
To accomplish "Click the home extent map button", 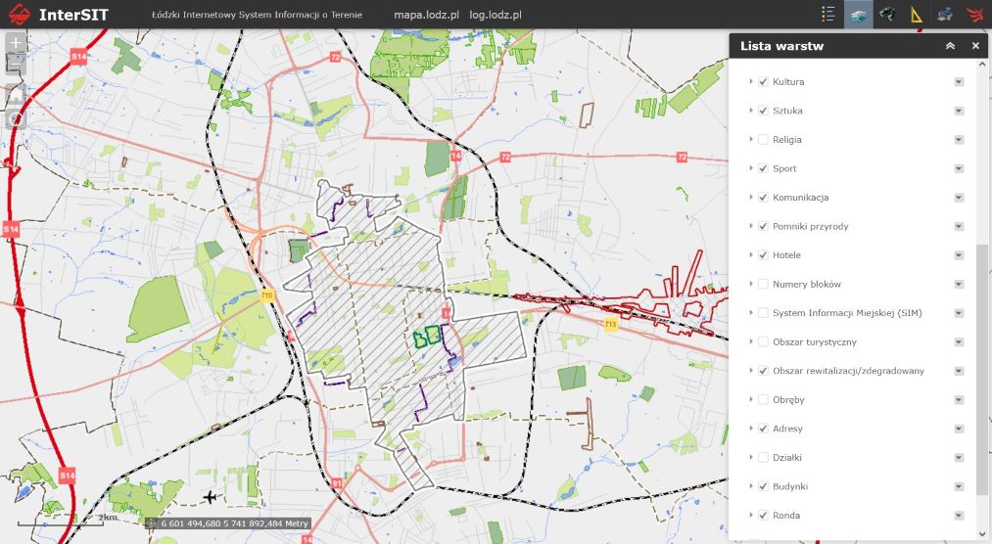I will pyautogui.click(x=17, y=95).
